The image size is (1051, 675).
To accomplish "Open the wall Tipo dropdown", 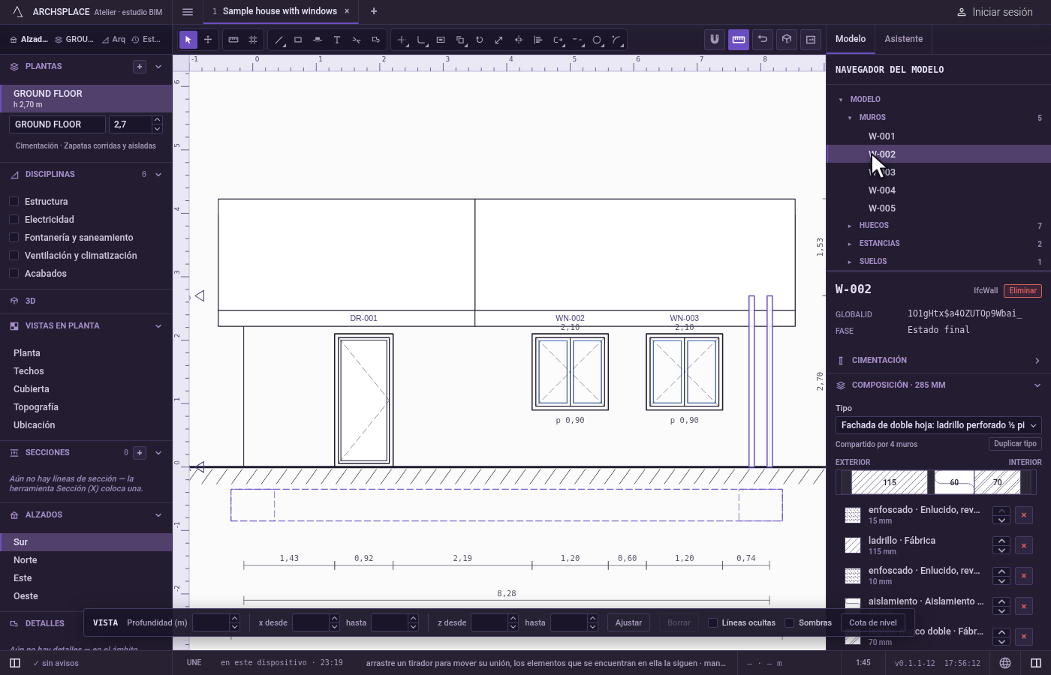I will tap(938, 425).
